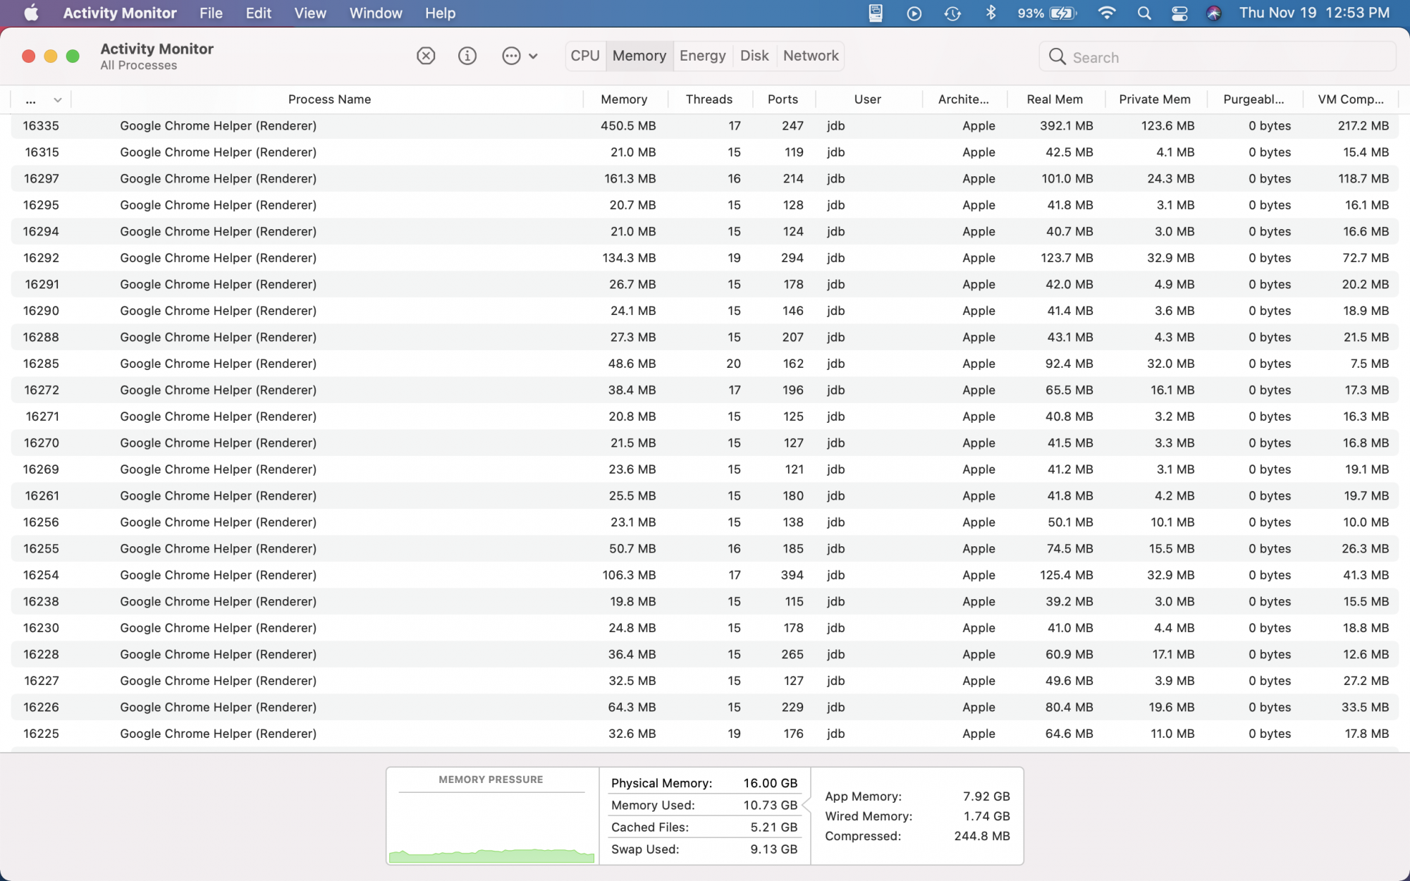Open Control Center from menu bar

click(1179, 13)
